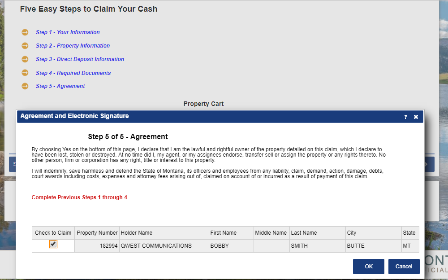The image size is (448, 280).
Task: Open Step 3 - Direct Deposit Information
Action: (x=80, y=59)
